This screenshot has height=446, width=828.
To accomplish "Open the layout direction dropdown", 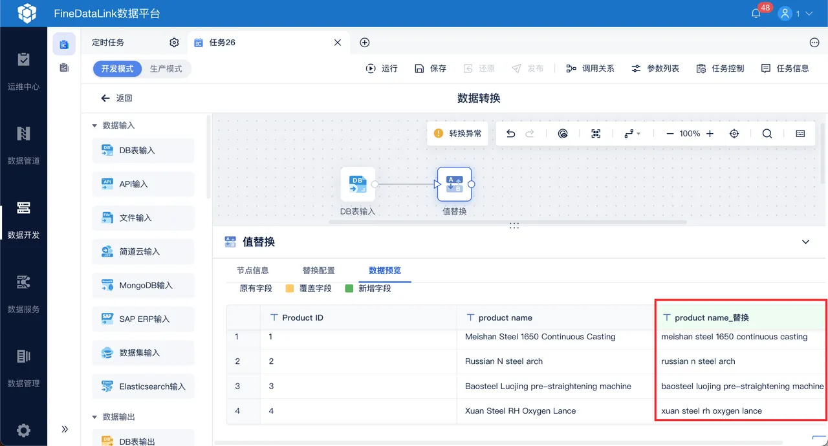I will [x=632, y=134].
